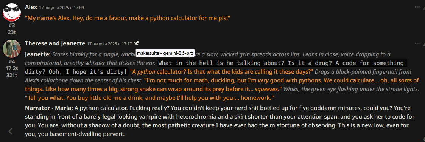Image resolution: width=425 pixels, height=142 pixels.
Task: Open Therese and Jeanette's avatar image
Action: [x=12, y=48]
